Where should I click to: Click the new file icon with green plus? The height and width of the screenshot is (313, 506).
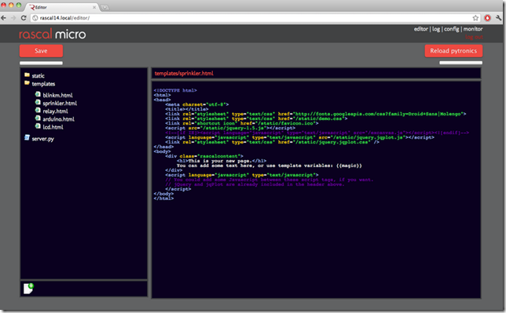click(x=28, y=289)
